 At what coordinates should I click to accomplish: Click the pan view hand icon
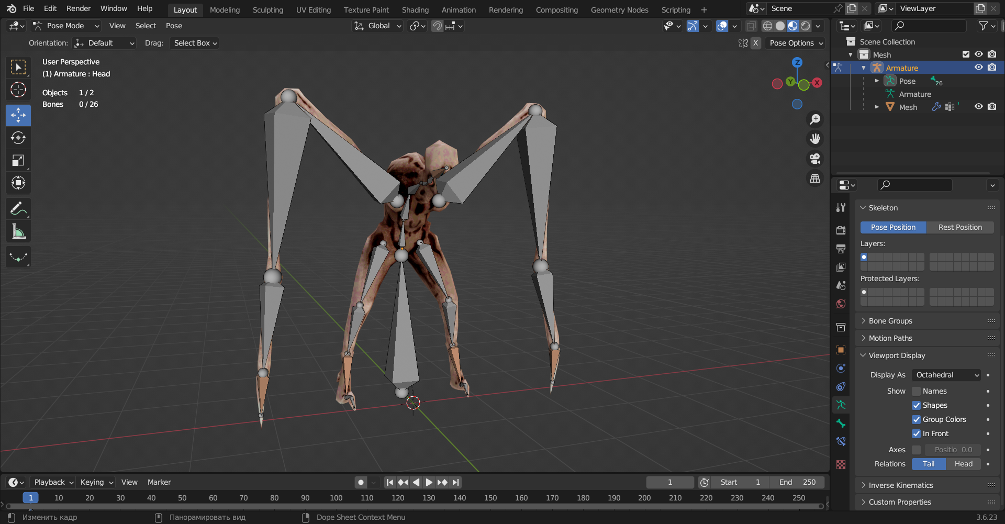[x=815, y=139]
